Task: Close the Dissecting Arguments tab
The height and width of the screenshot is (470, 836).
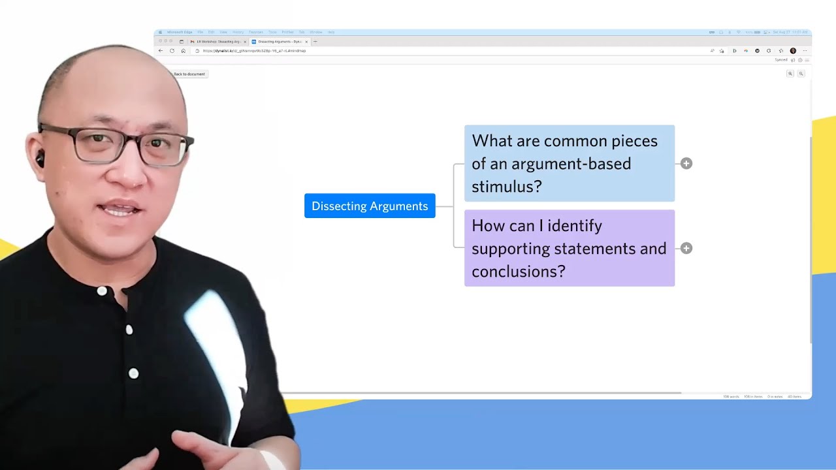Action: pyautogui.click(x=306, y=42)
